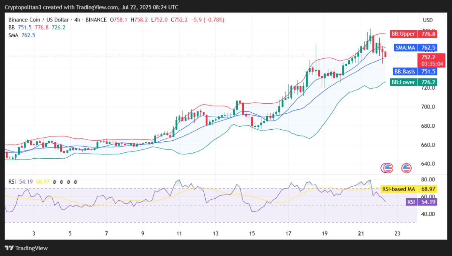The image size is (452, 256).
Task: Click the TradingView logo in footer
Action: 26,248
